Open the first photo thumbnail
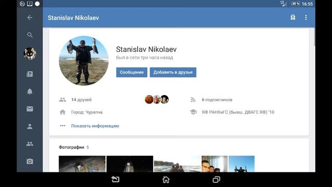 click(x=82, y=164)
